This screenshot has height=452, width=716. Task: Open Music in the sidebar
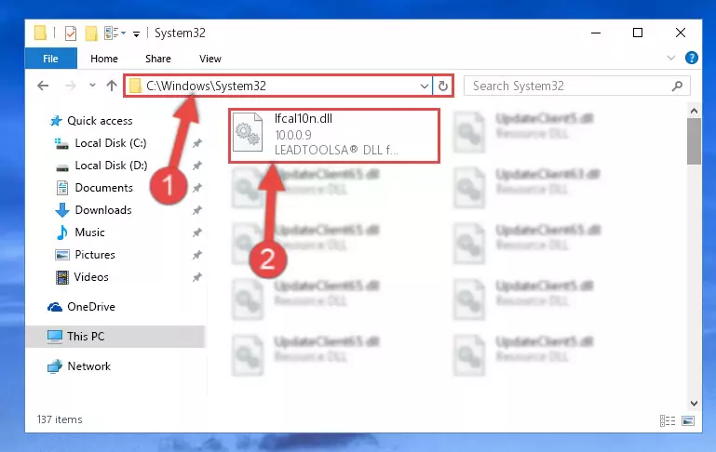pyautogui.click(x=89, y=233)
